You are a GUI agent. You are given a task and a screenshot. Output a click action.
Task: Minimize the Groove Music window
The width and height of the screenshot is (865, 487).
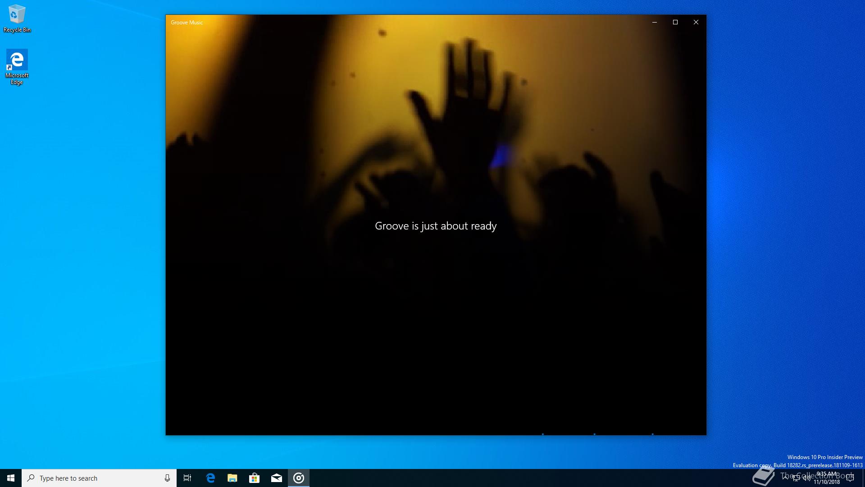click(x=655, y=22)
